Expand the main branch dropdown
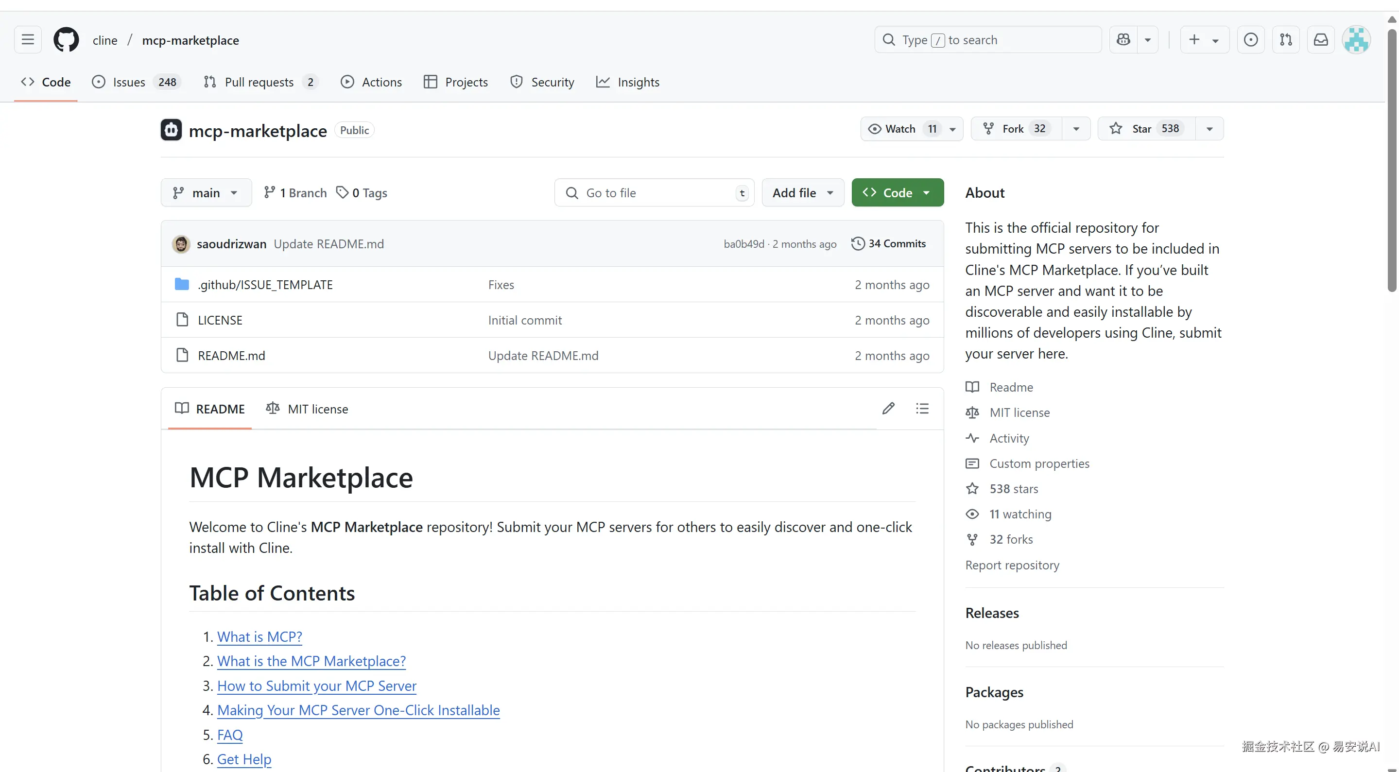The width and height of the screenshot is (1399, 772). coord(206,193)
